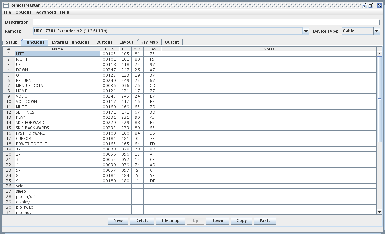The image size is (385, 234).
Task: Select the MUTE function name cell
Action: [57, 107]
